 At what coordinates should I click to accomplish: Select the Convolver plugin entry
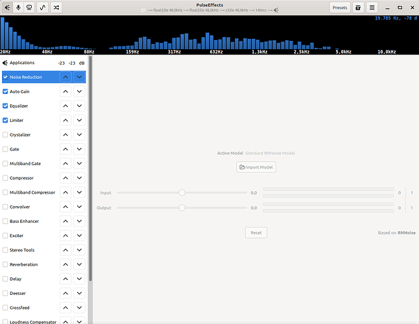(x=20, y=207)
